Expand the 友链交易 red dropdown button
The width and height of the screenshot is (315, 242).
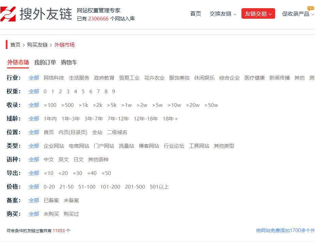click(x=258, y=14)
